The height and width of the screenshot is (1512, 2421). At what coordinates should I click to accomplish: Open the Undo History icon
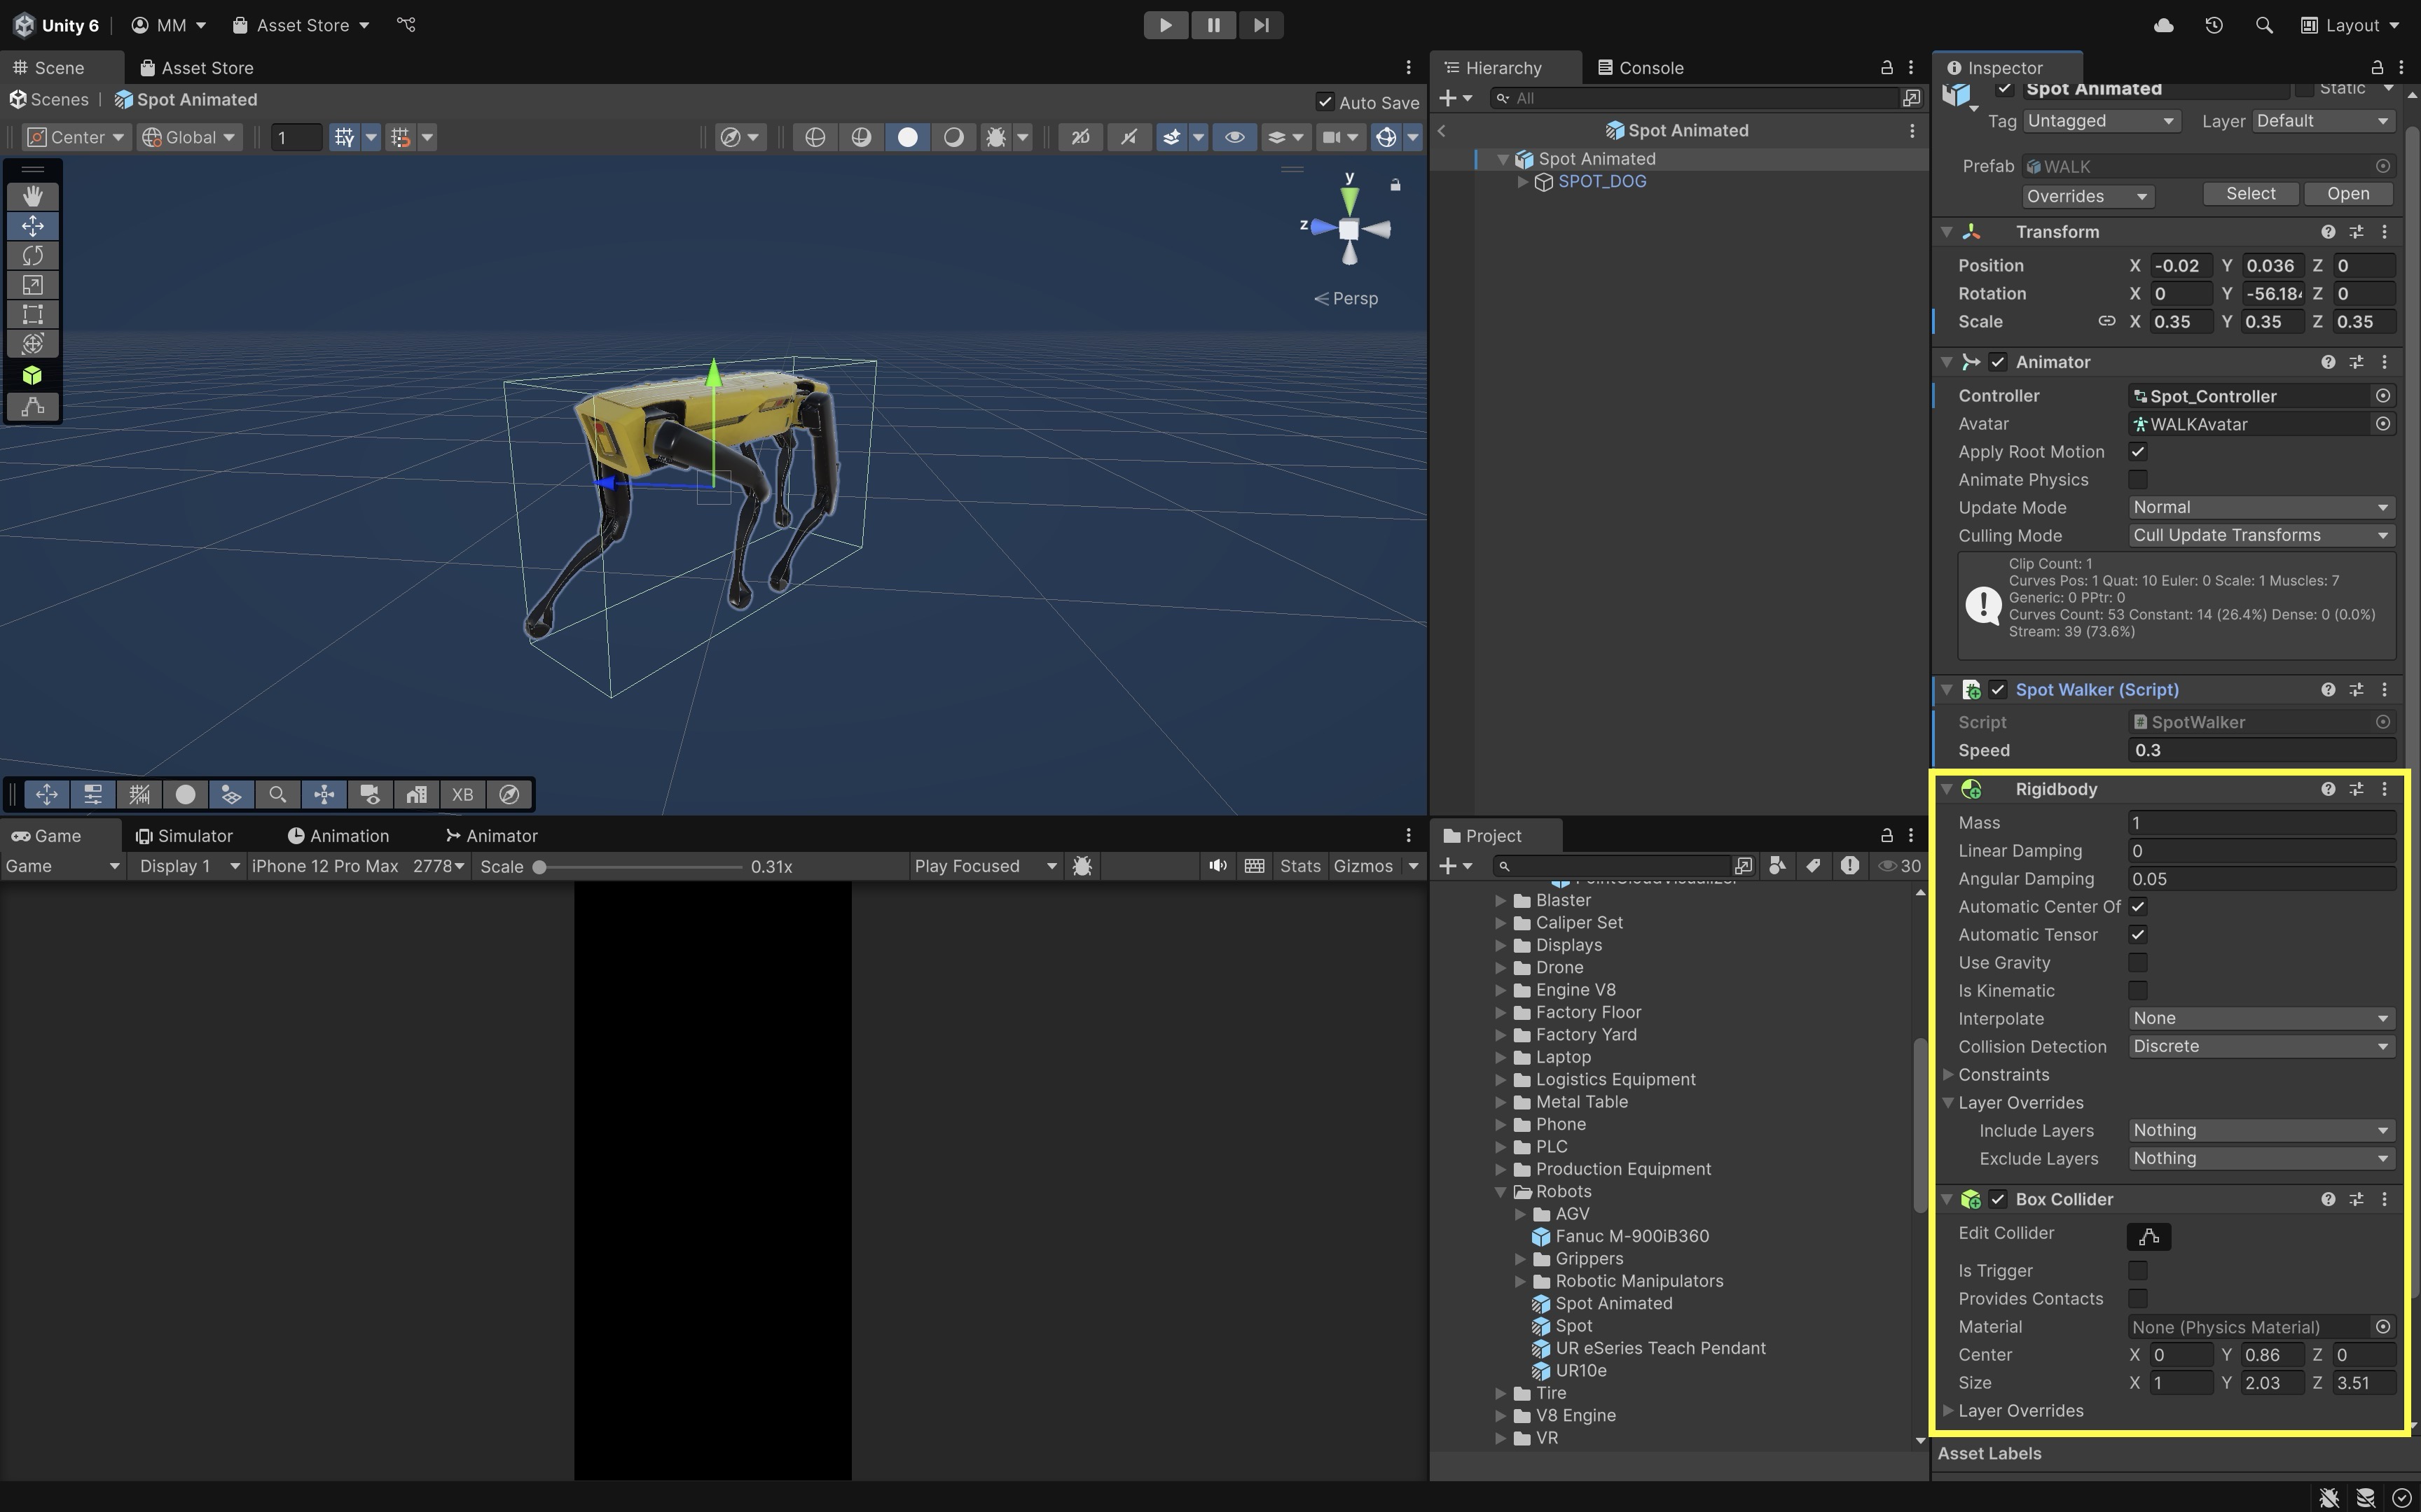coord(2213,25)
